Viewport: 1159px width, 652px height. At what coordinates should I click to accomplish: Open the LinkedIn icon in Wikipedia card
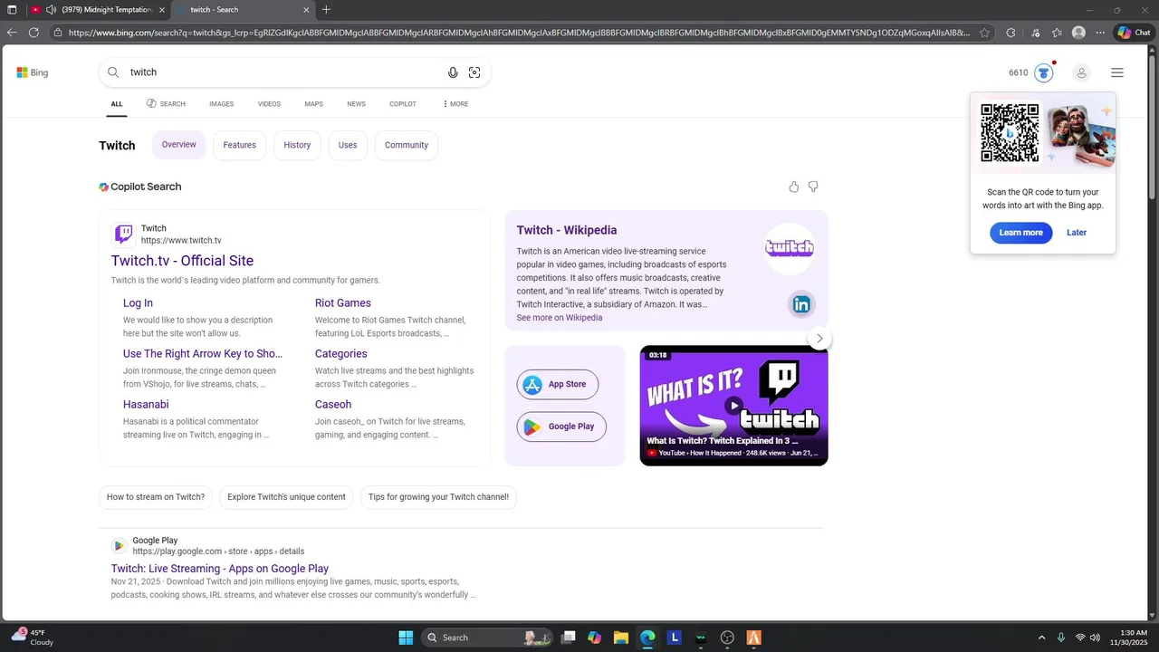[801, 304]
